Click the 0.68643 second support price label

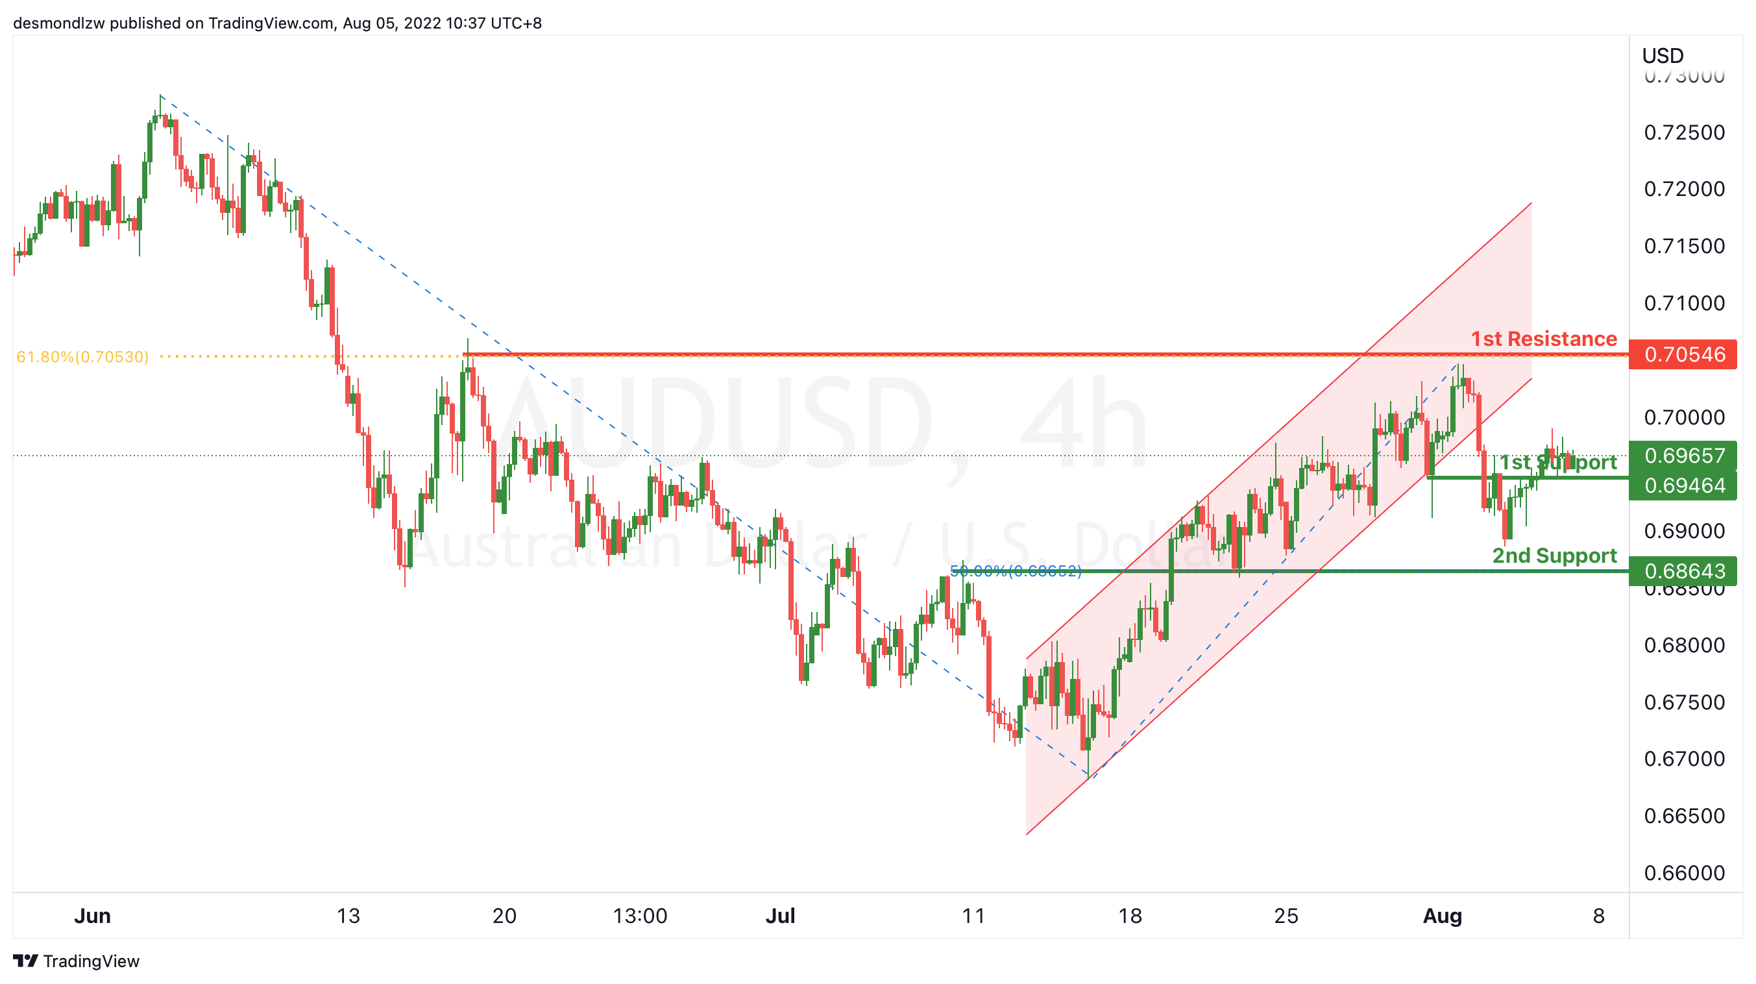tap(1683, 571)
